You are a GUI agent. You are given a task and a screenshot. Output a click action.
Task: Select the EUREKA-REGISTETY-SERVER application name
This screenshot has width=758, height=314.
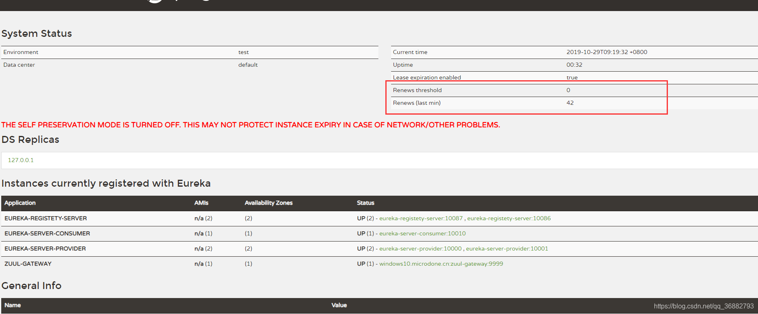[x=45, y=218]
